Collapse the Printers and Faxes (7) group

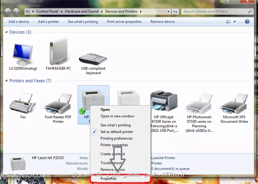[x=6, y=81]
